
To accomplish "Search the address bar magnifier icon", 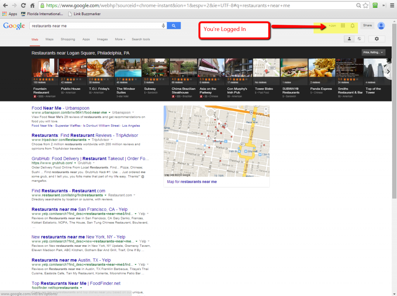I will coord(358,5).
